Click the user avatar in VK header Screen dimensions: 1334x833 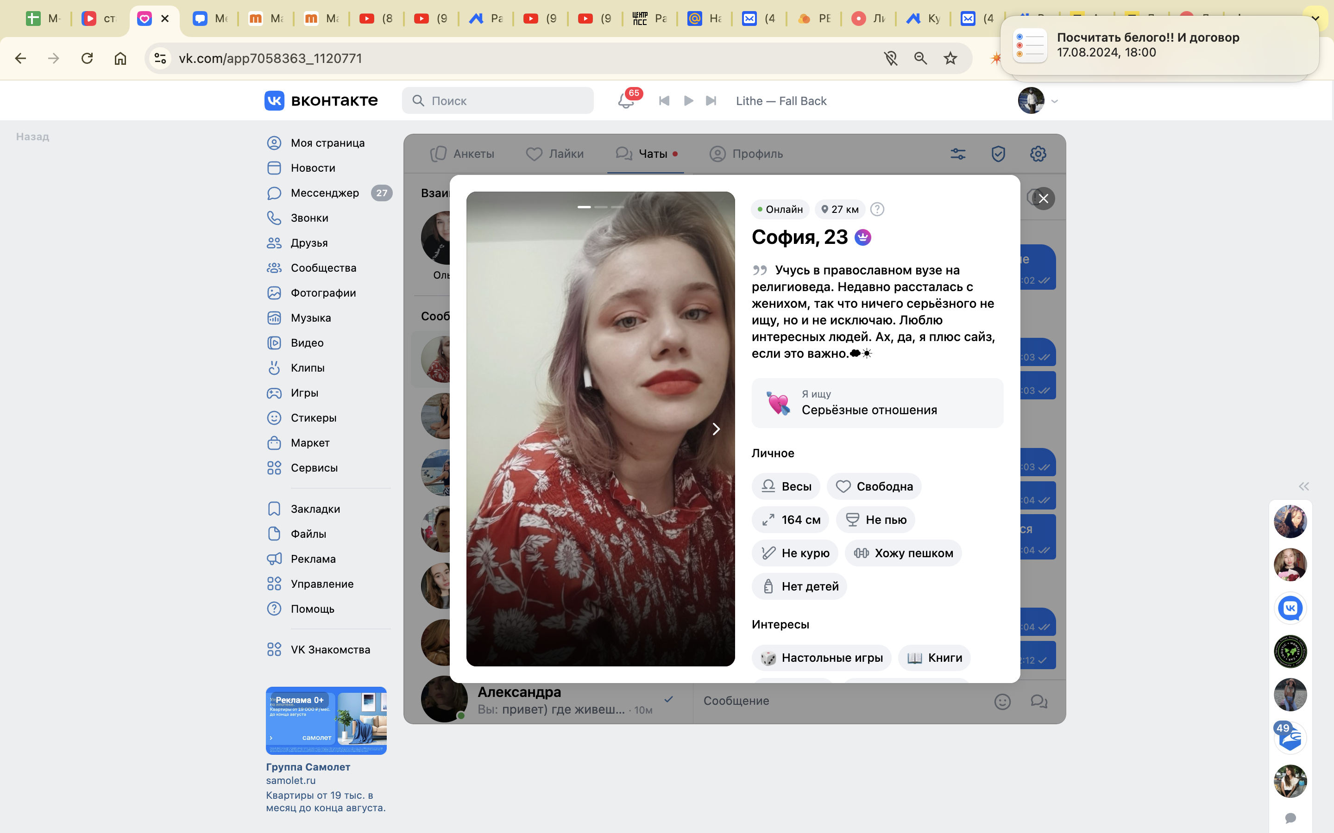[x=1031, y=100]
